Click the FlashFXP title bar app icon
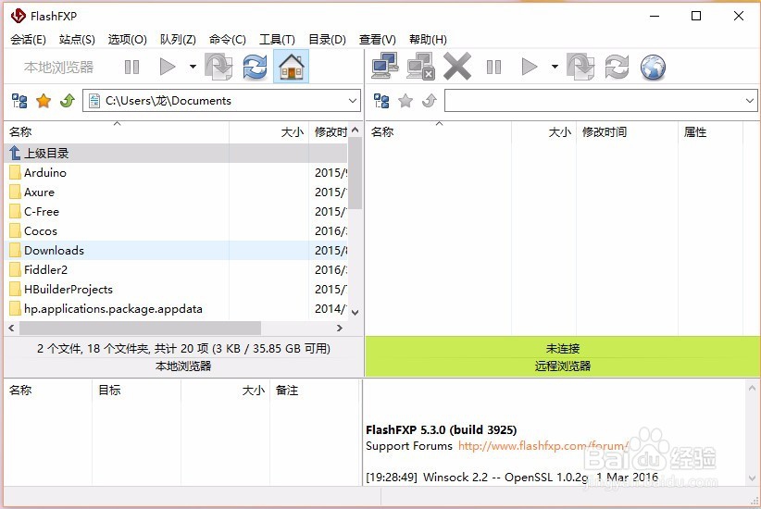The height and width of the screenshot is (509, 761). [x=19, y=16]
